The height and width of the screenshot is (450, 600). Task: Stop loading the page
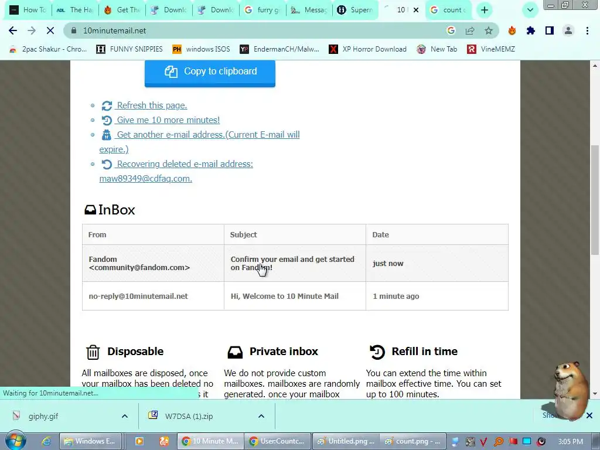(50, 30)
